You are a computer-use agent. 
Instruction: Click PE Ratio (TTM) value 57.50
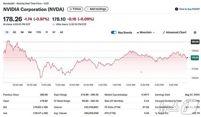click(146, 107)
